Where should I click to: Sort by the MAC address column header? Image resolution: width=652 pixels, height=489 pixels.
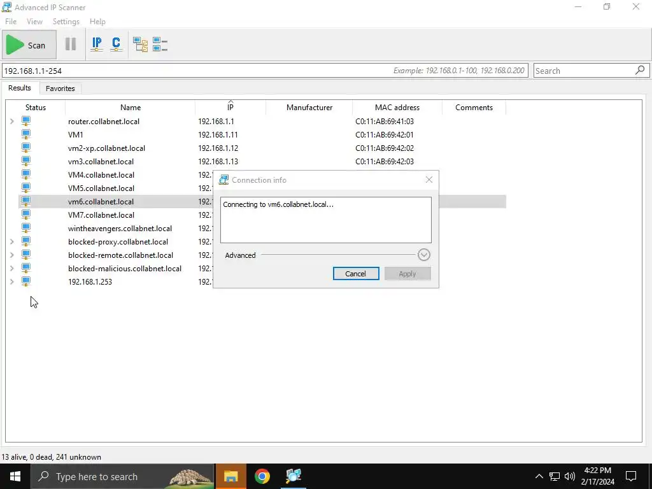click(x=397, y=107)
